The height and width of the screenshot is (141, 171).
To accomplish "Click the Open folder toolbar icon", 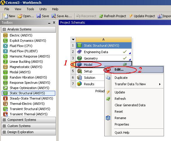I will [x=20, y=16].
